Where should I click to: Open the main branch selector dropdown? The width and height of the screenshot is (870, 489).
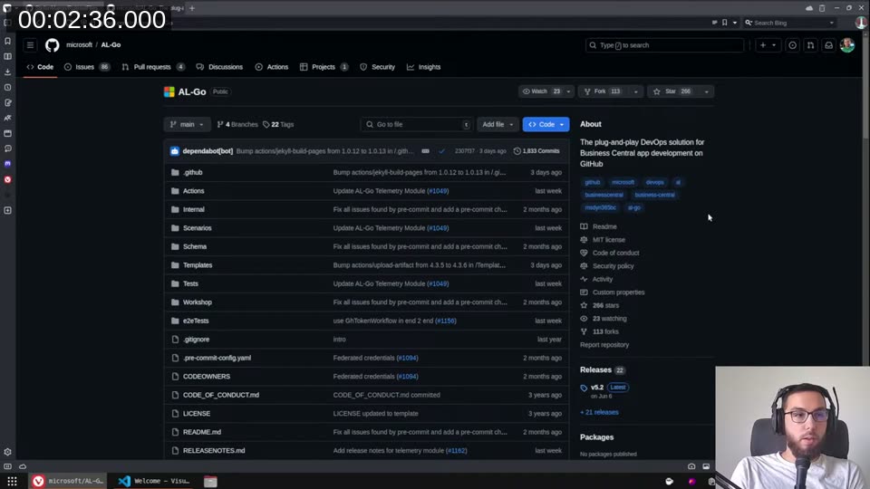[187, 124]
